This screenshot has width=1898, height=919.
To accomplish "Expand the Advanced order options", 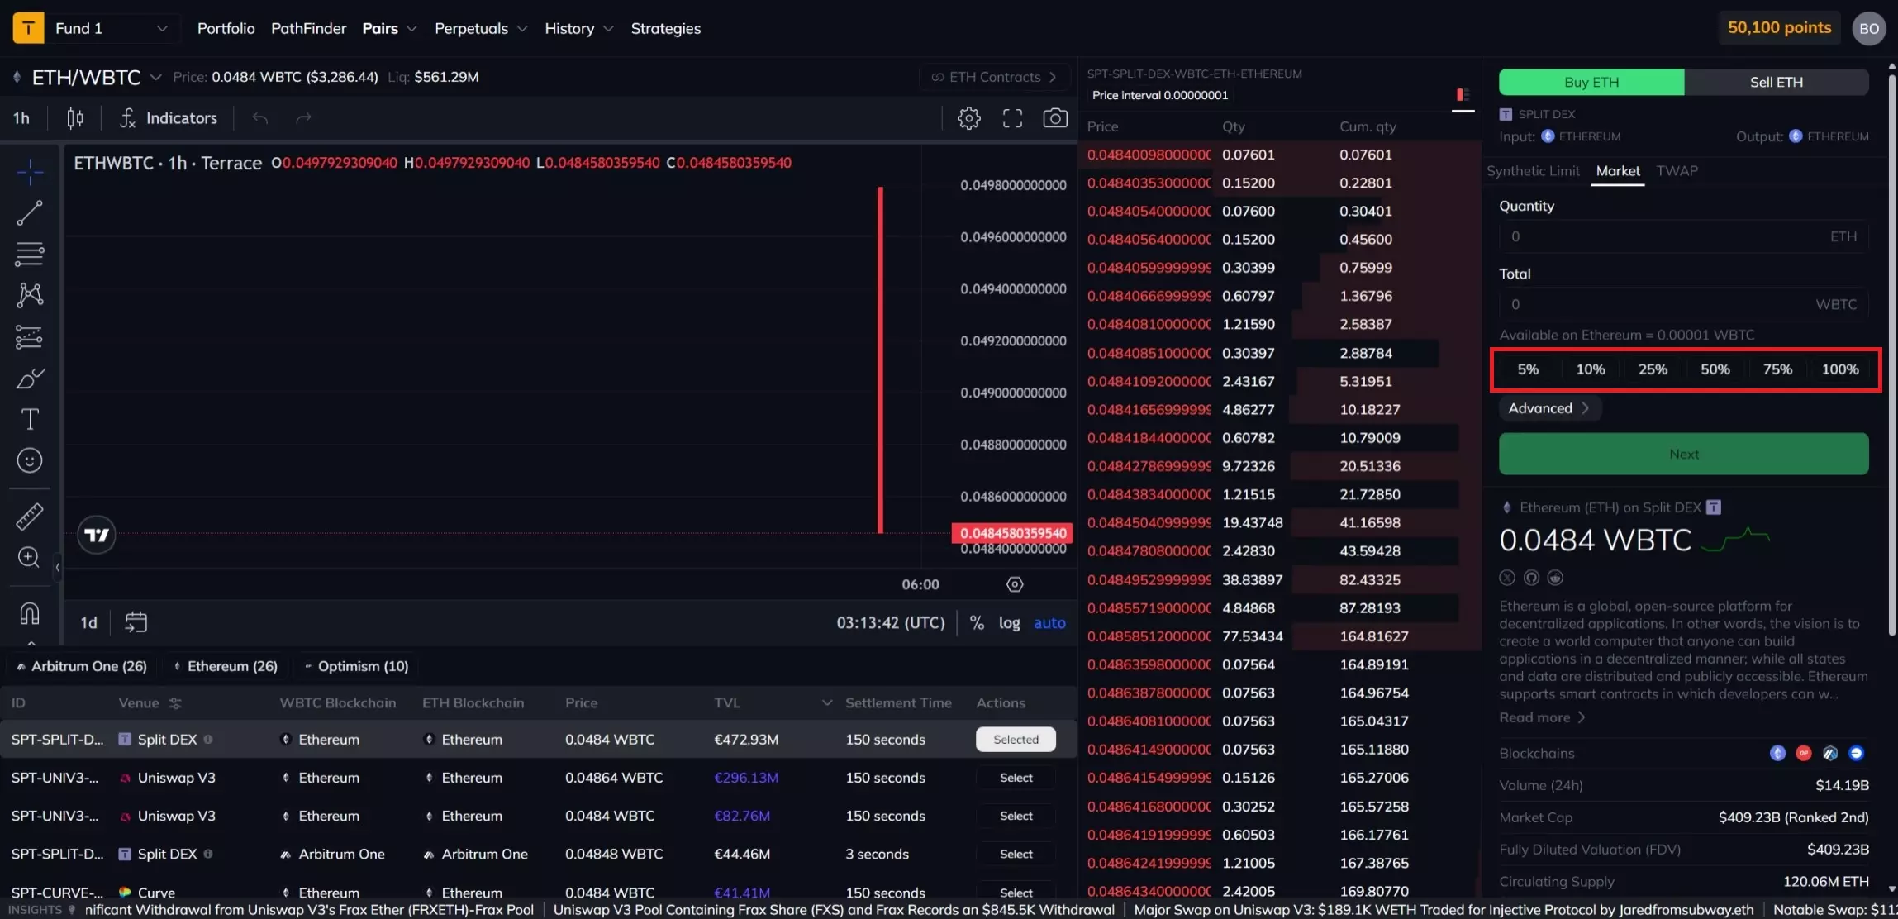I will point(1549,408).
